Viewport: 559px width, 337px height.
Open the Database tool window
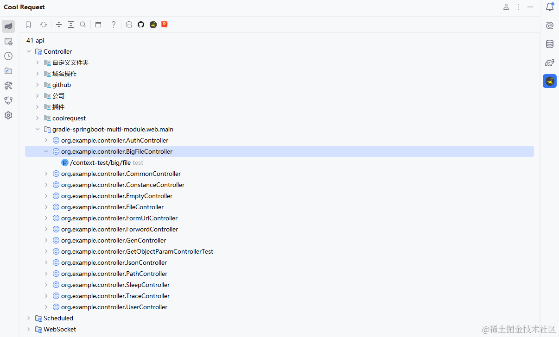tap(550, 44)
